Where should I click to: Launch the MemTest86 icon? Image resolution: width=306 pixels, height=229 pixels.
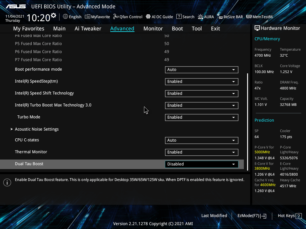click(249, 17)
